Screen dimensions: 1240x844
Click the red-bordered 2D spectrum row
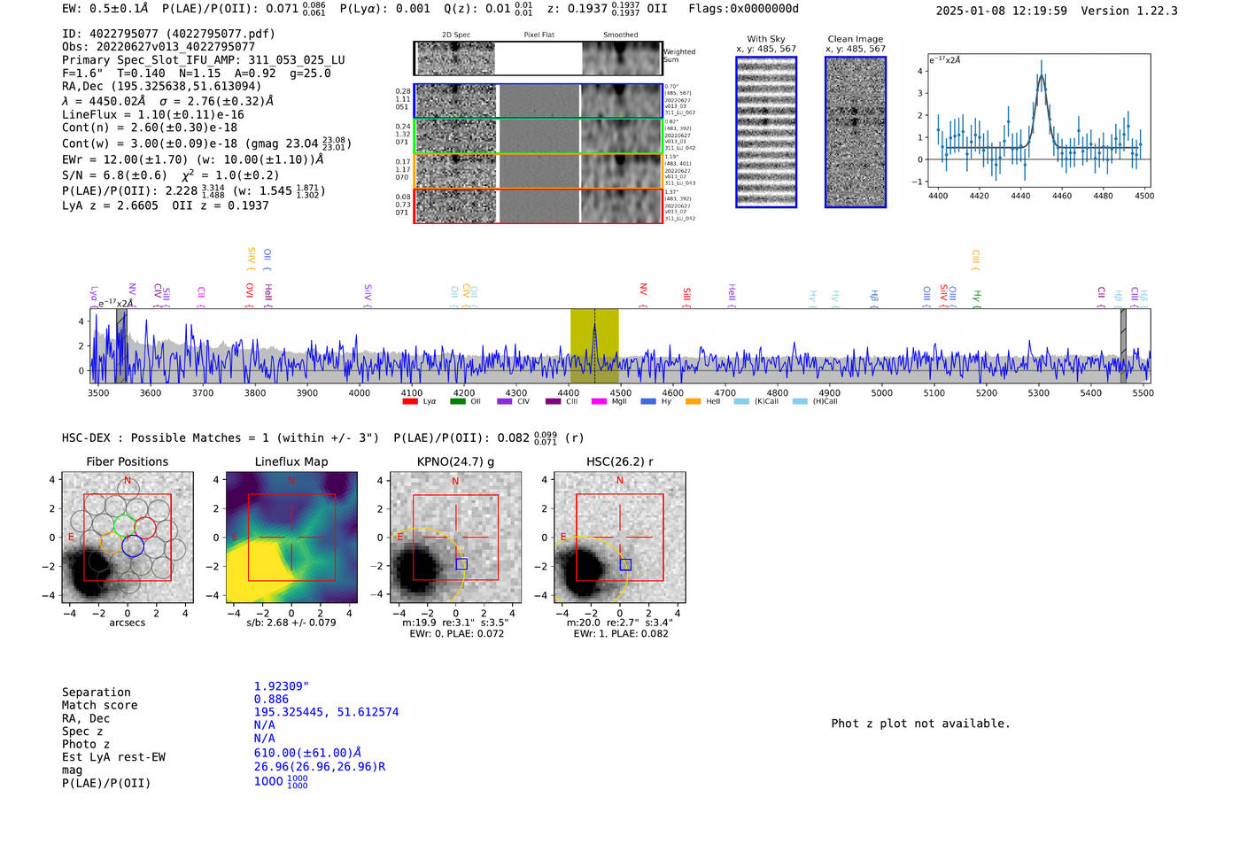pyautogui.click(x=539, y=206)
